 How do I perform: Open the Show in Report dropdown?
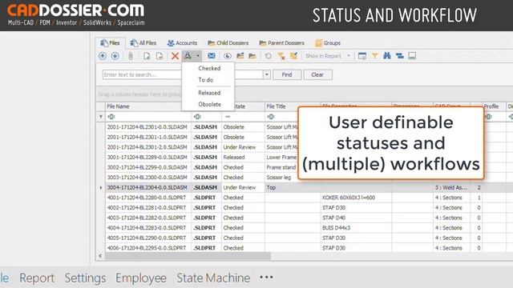(x=349, y=56)
